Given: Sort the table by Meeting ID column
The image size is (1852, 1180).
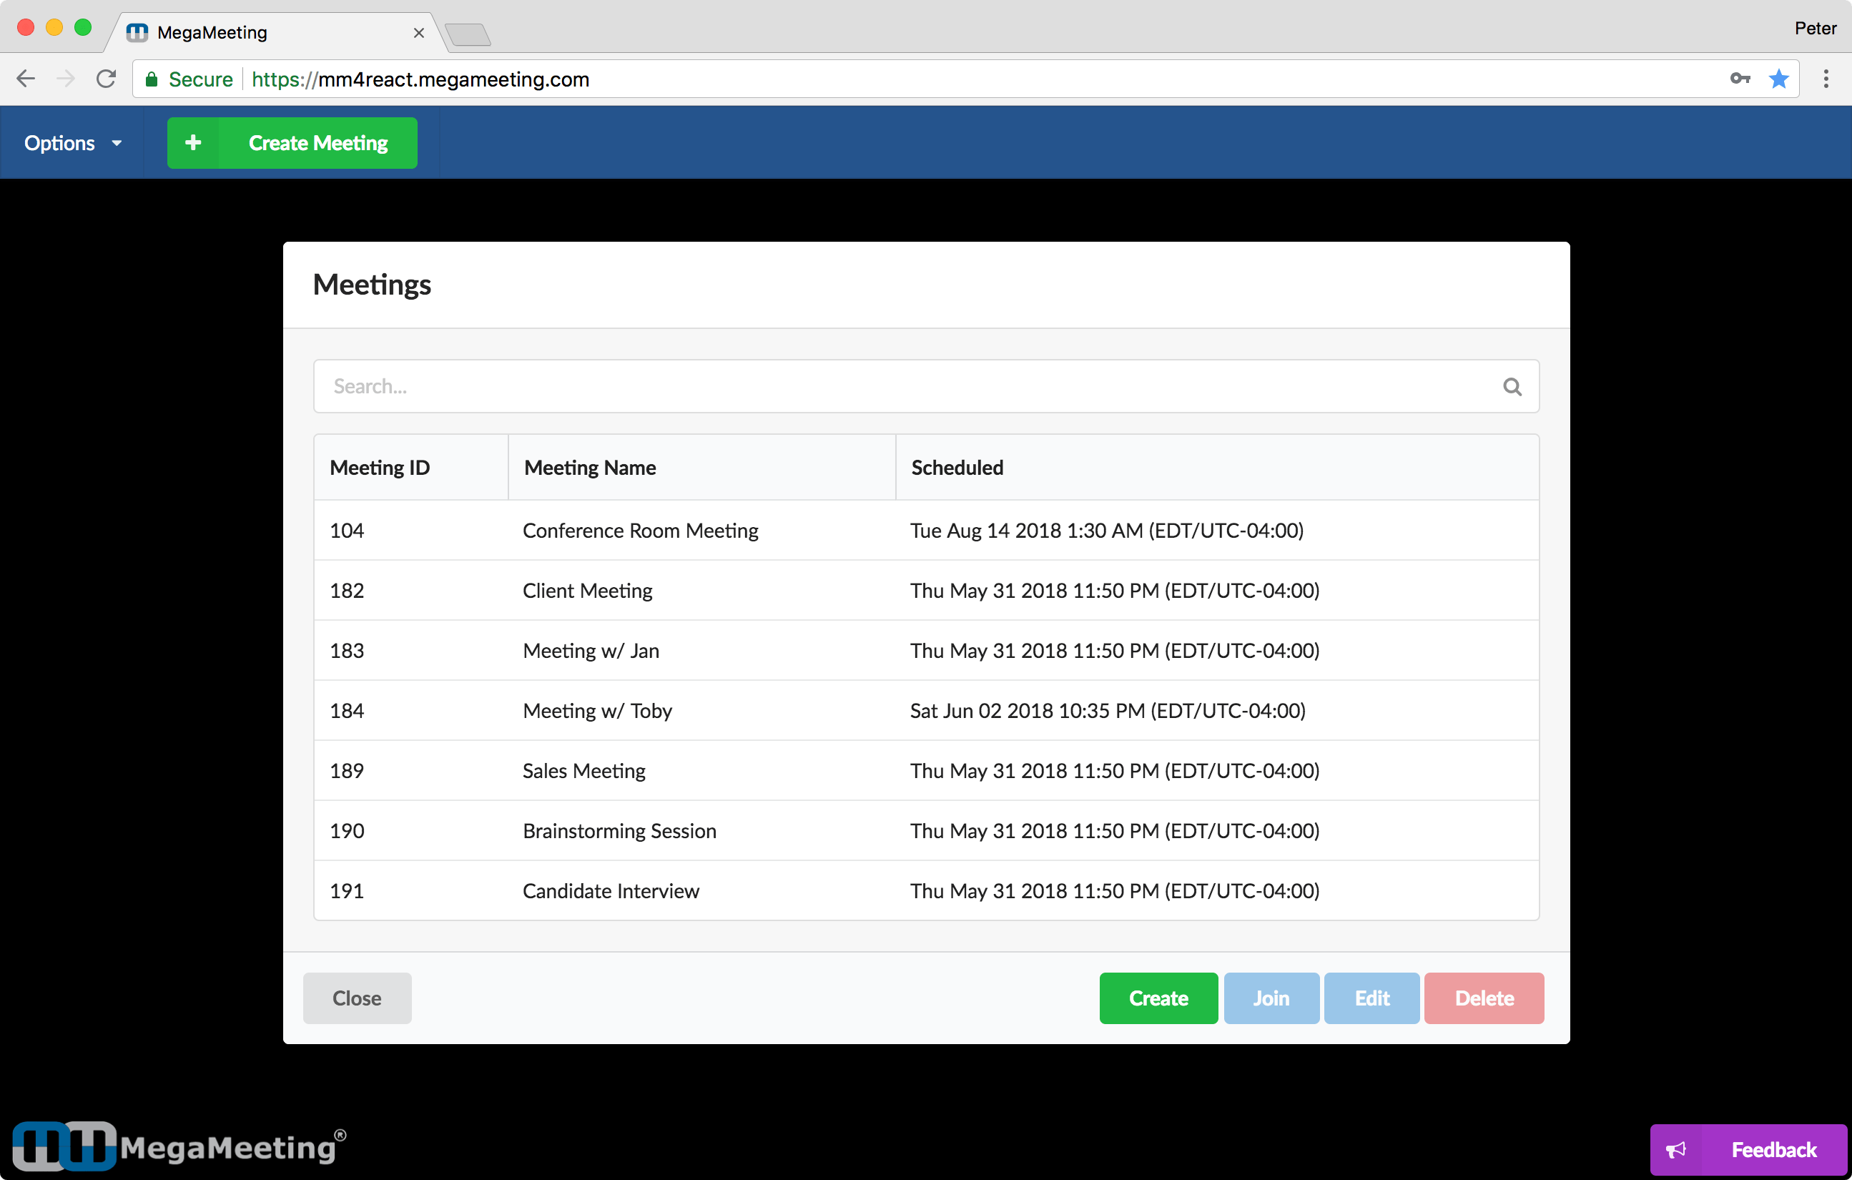Looking at the screenshot, I should (x=379, y=467).
